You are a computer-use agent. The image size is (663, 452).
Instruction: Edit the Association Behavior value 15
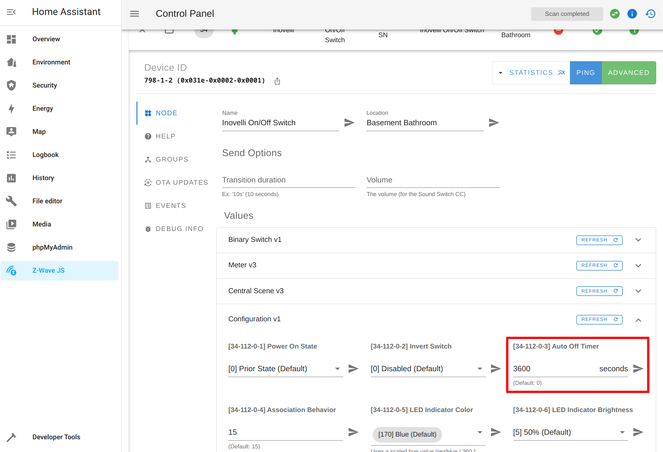pyautogui.click(x=285, y=432)
